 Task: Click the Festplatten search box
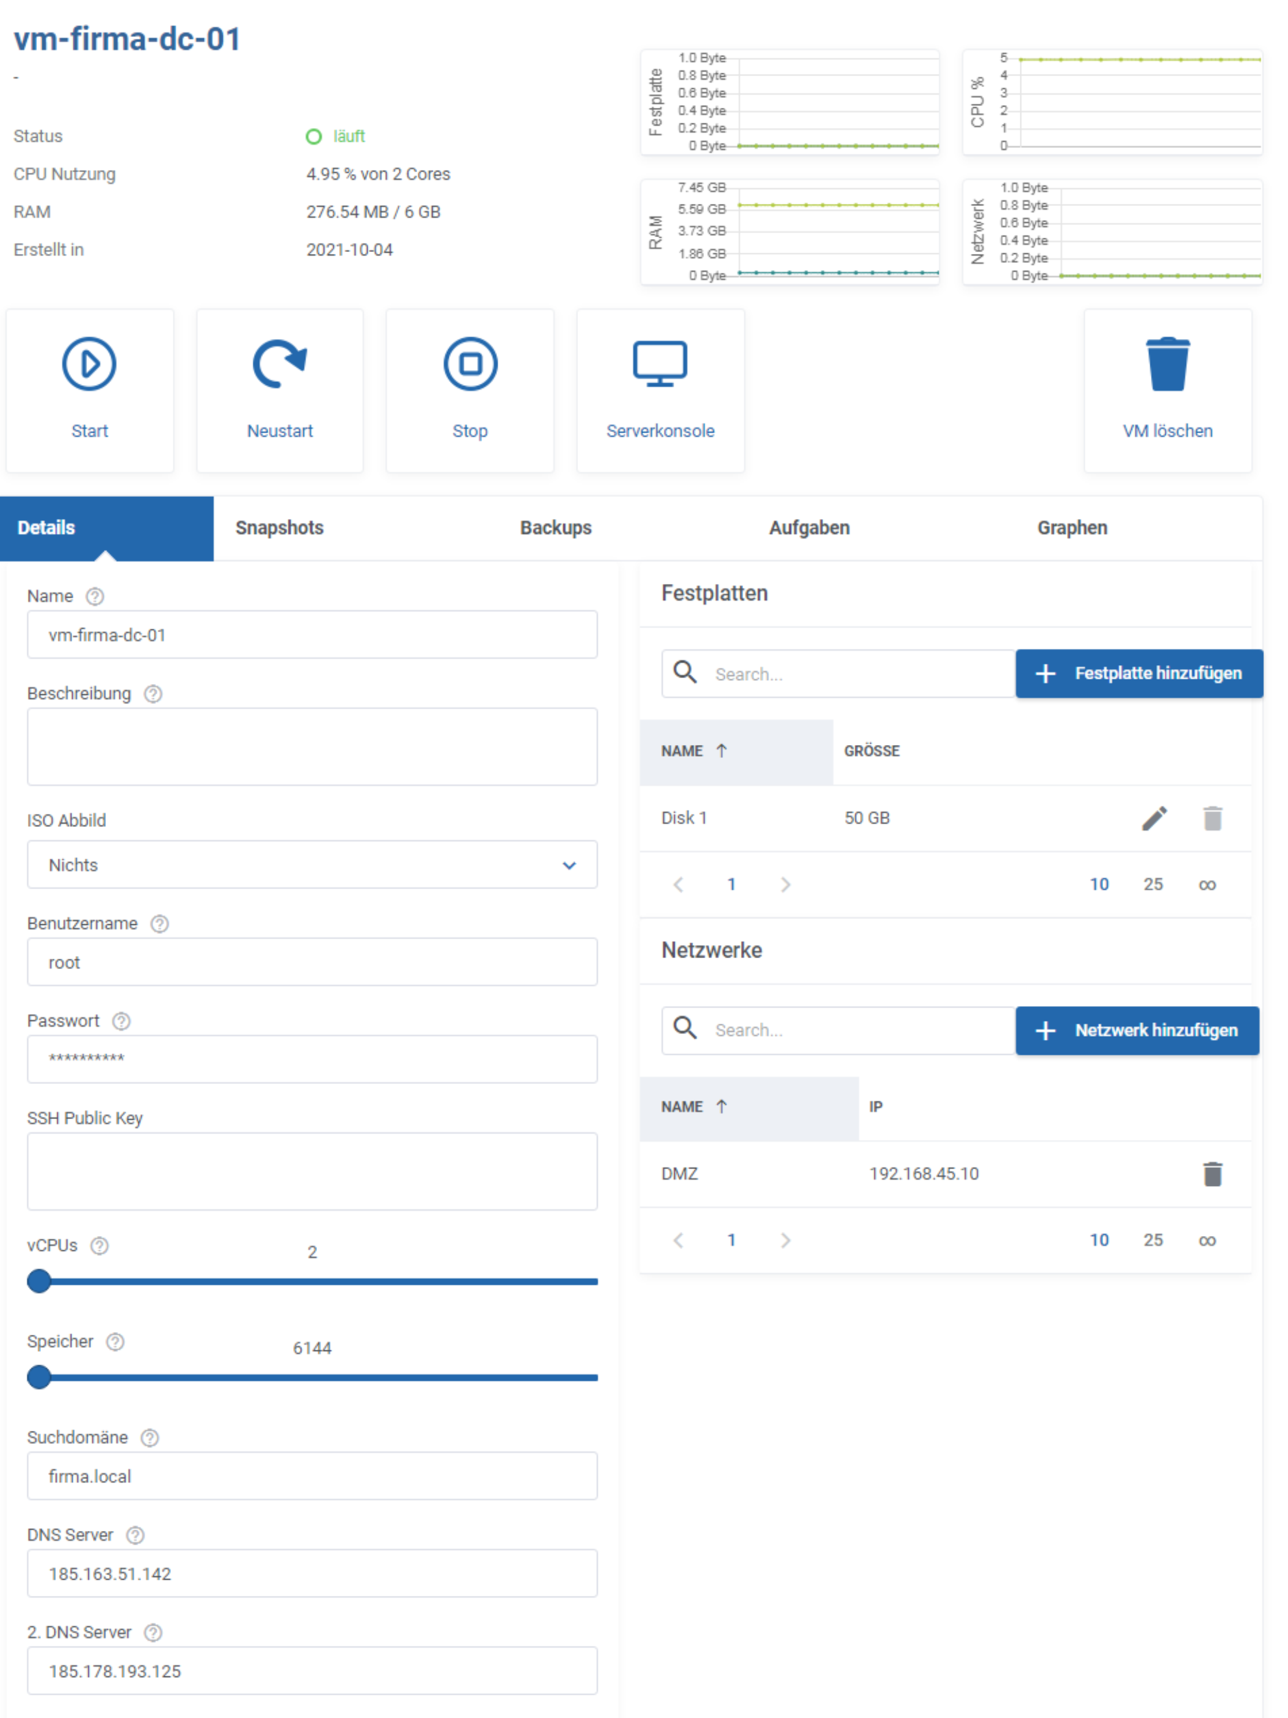click(x=839, y=674)
